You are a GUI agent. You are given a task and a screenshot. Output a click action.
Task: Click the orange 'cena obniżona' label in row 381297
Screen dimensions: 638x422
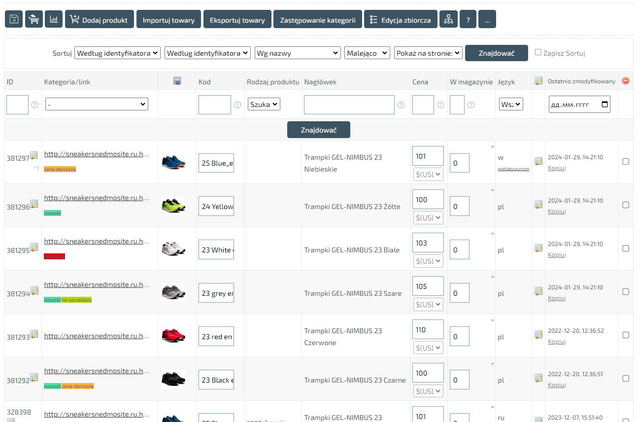(60, 170)
